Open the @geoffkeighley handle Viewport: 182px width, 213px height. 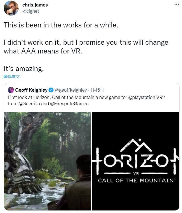point(71,90)
